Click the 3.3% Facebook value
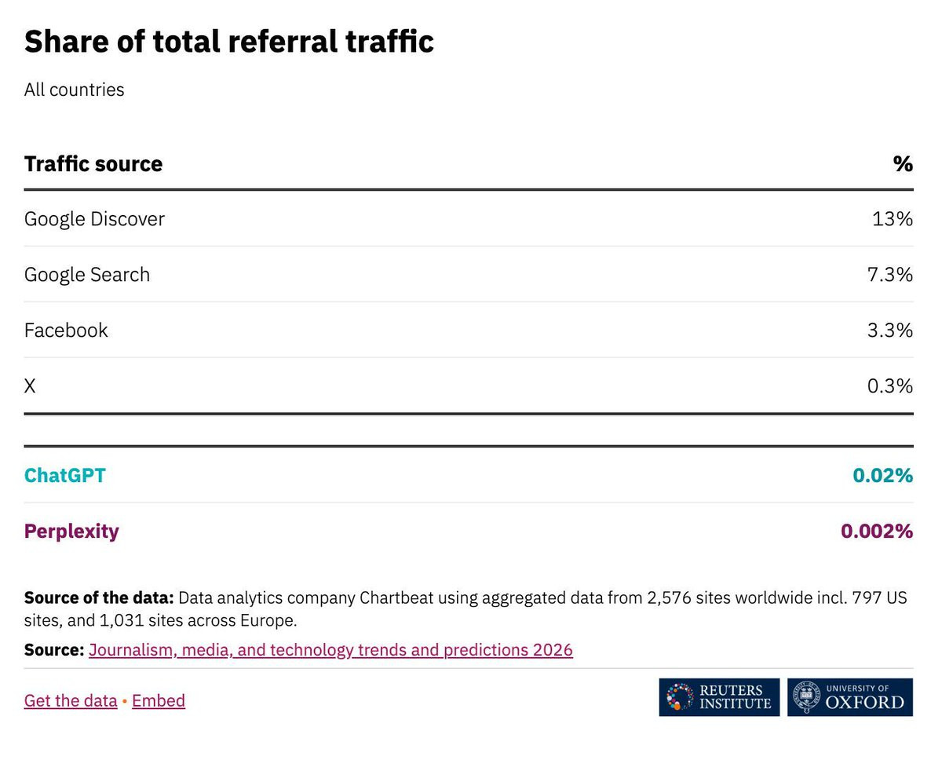This screenshot has height=760, width=942. 890,331
